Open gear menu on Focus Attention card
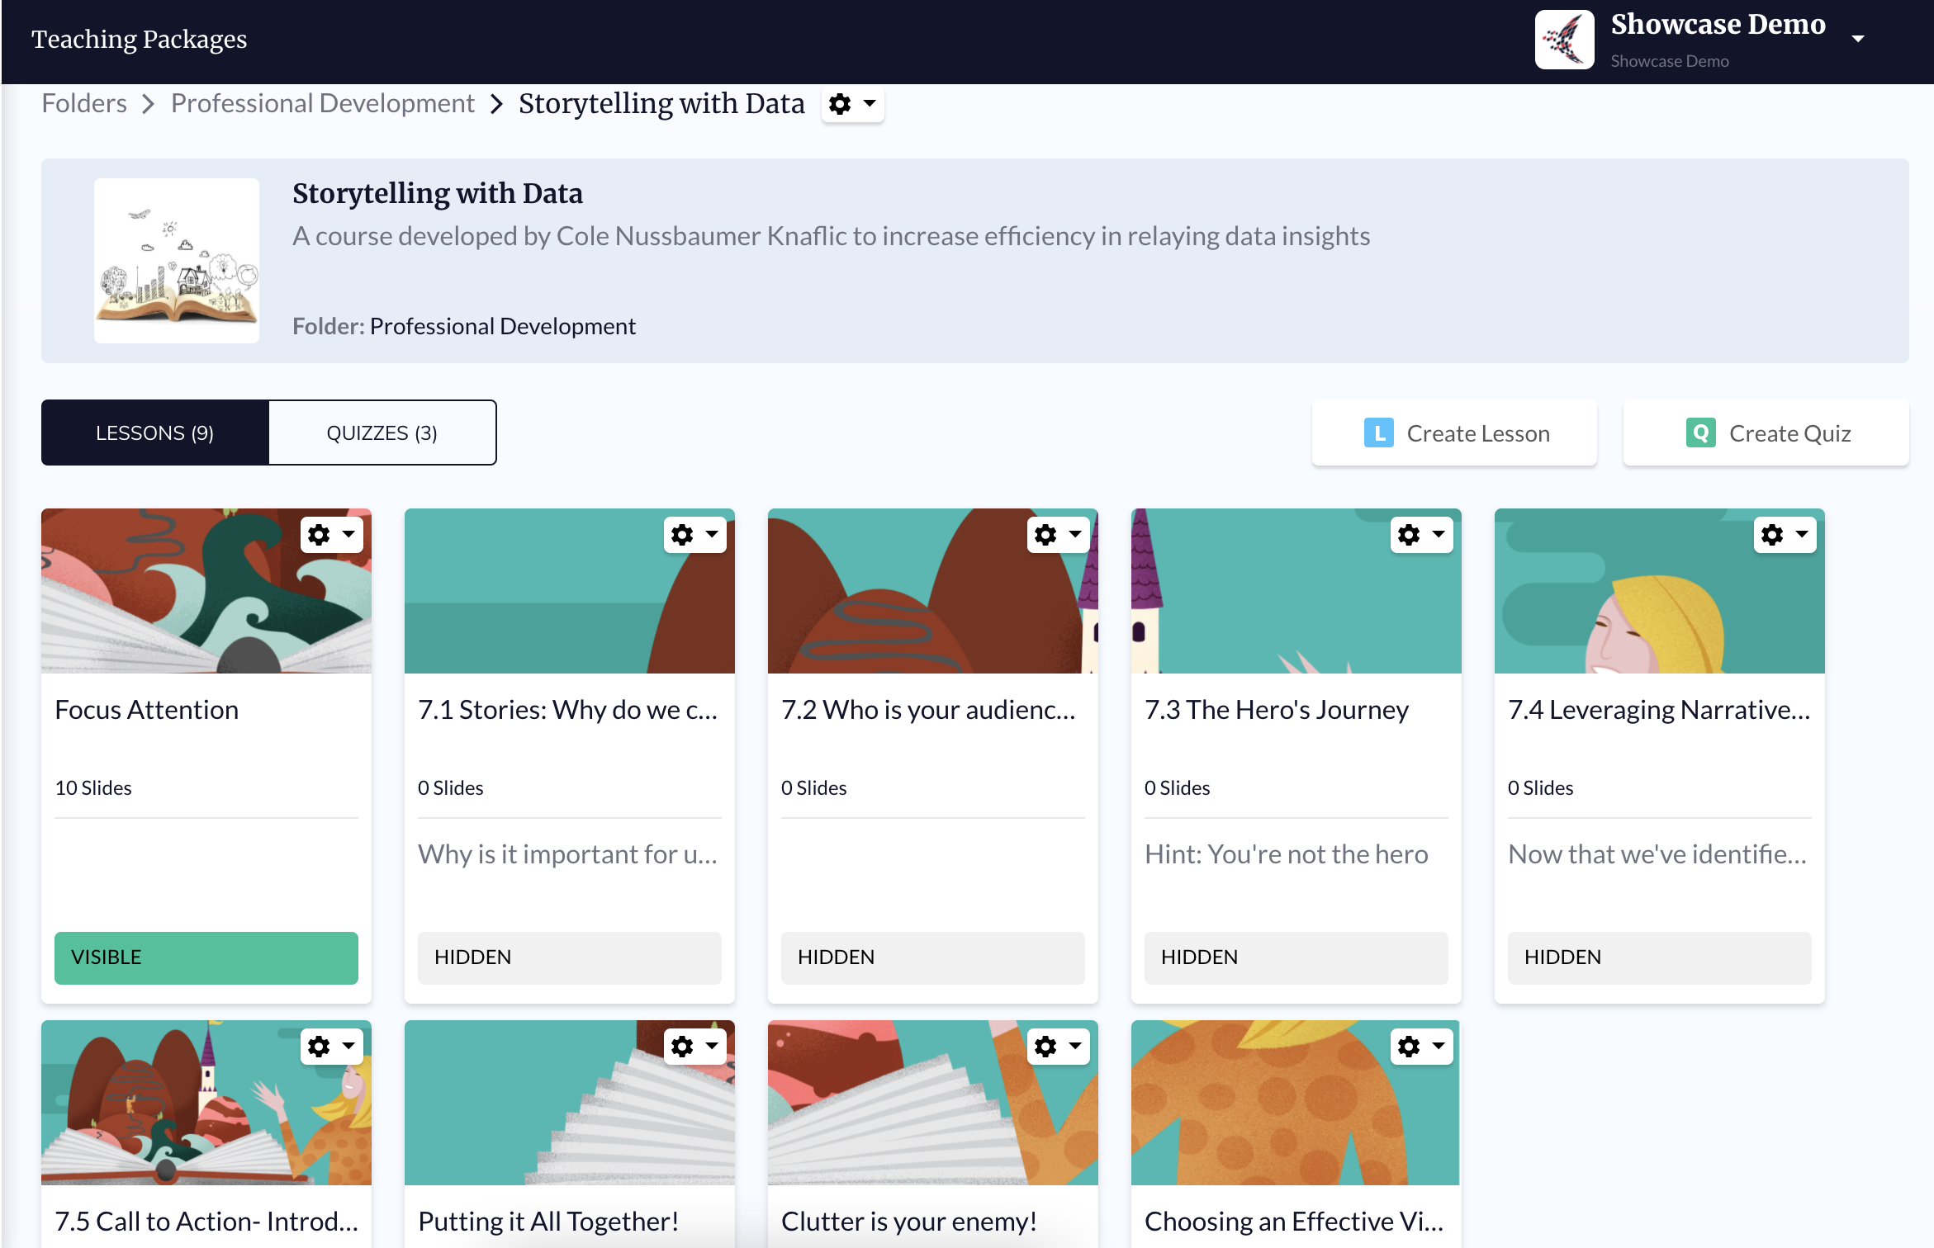This screenshot has height=1248, width=1934. click(331, 535)
